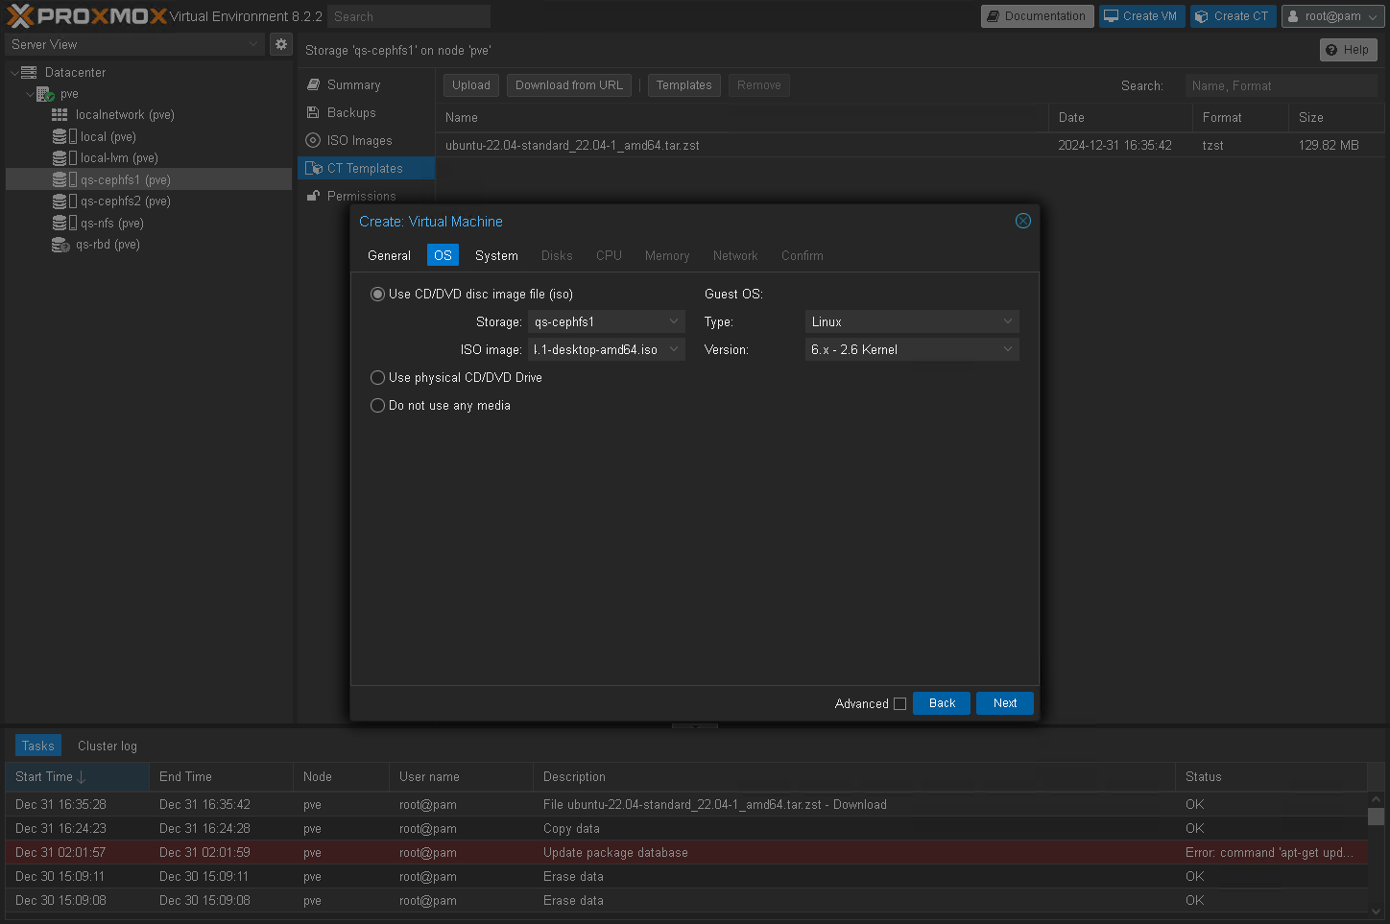Click the Backups floppy icon entry
The width and height of the screenshot is (1390, 924).
tap(313, 113)
